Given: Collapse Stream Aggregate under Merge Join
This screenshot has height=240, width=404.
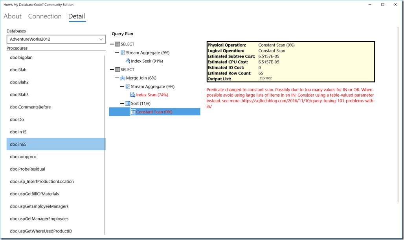Looking at the screenshot, I should pyautogui.click(x=122, y=87).
